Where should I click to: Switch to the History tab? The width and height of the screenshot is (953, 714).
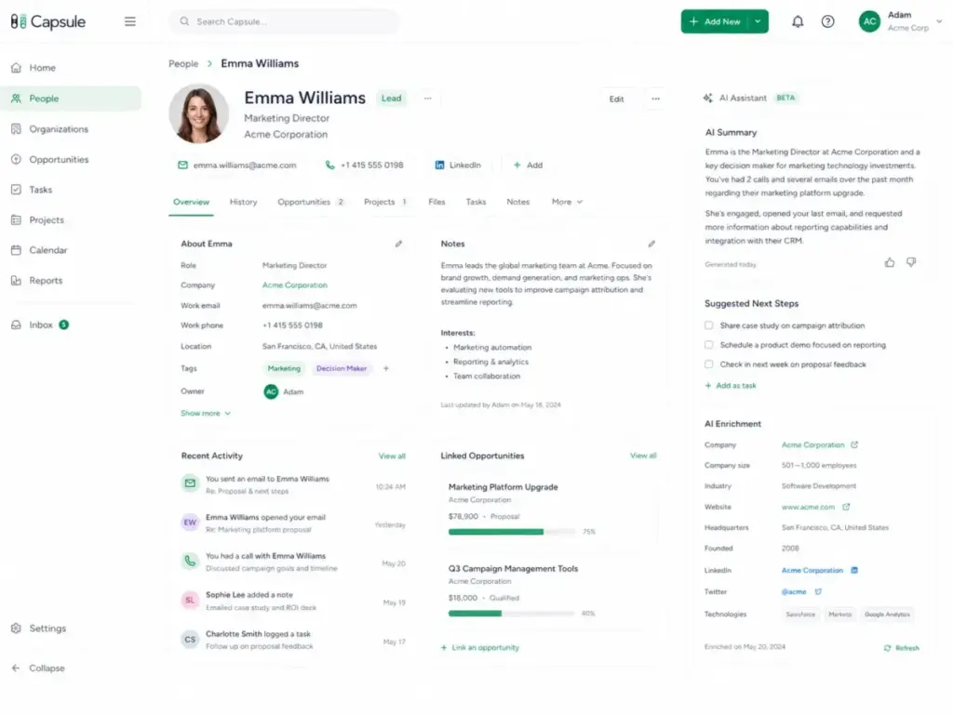click(243, 202)
